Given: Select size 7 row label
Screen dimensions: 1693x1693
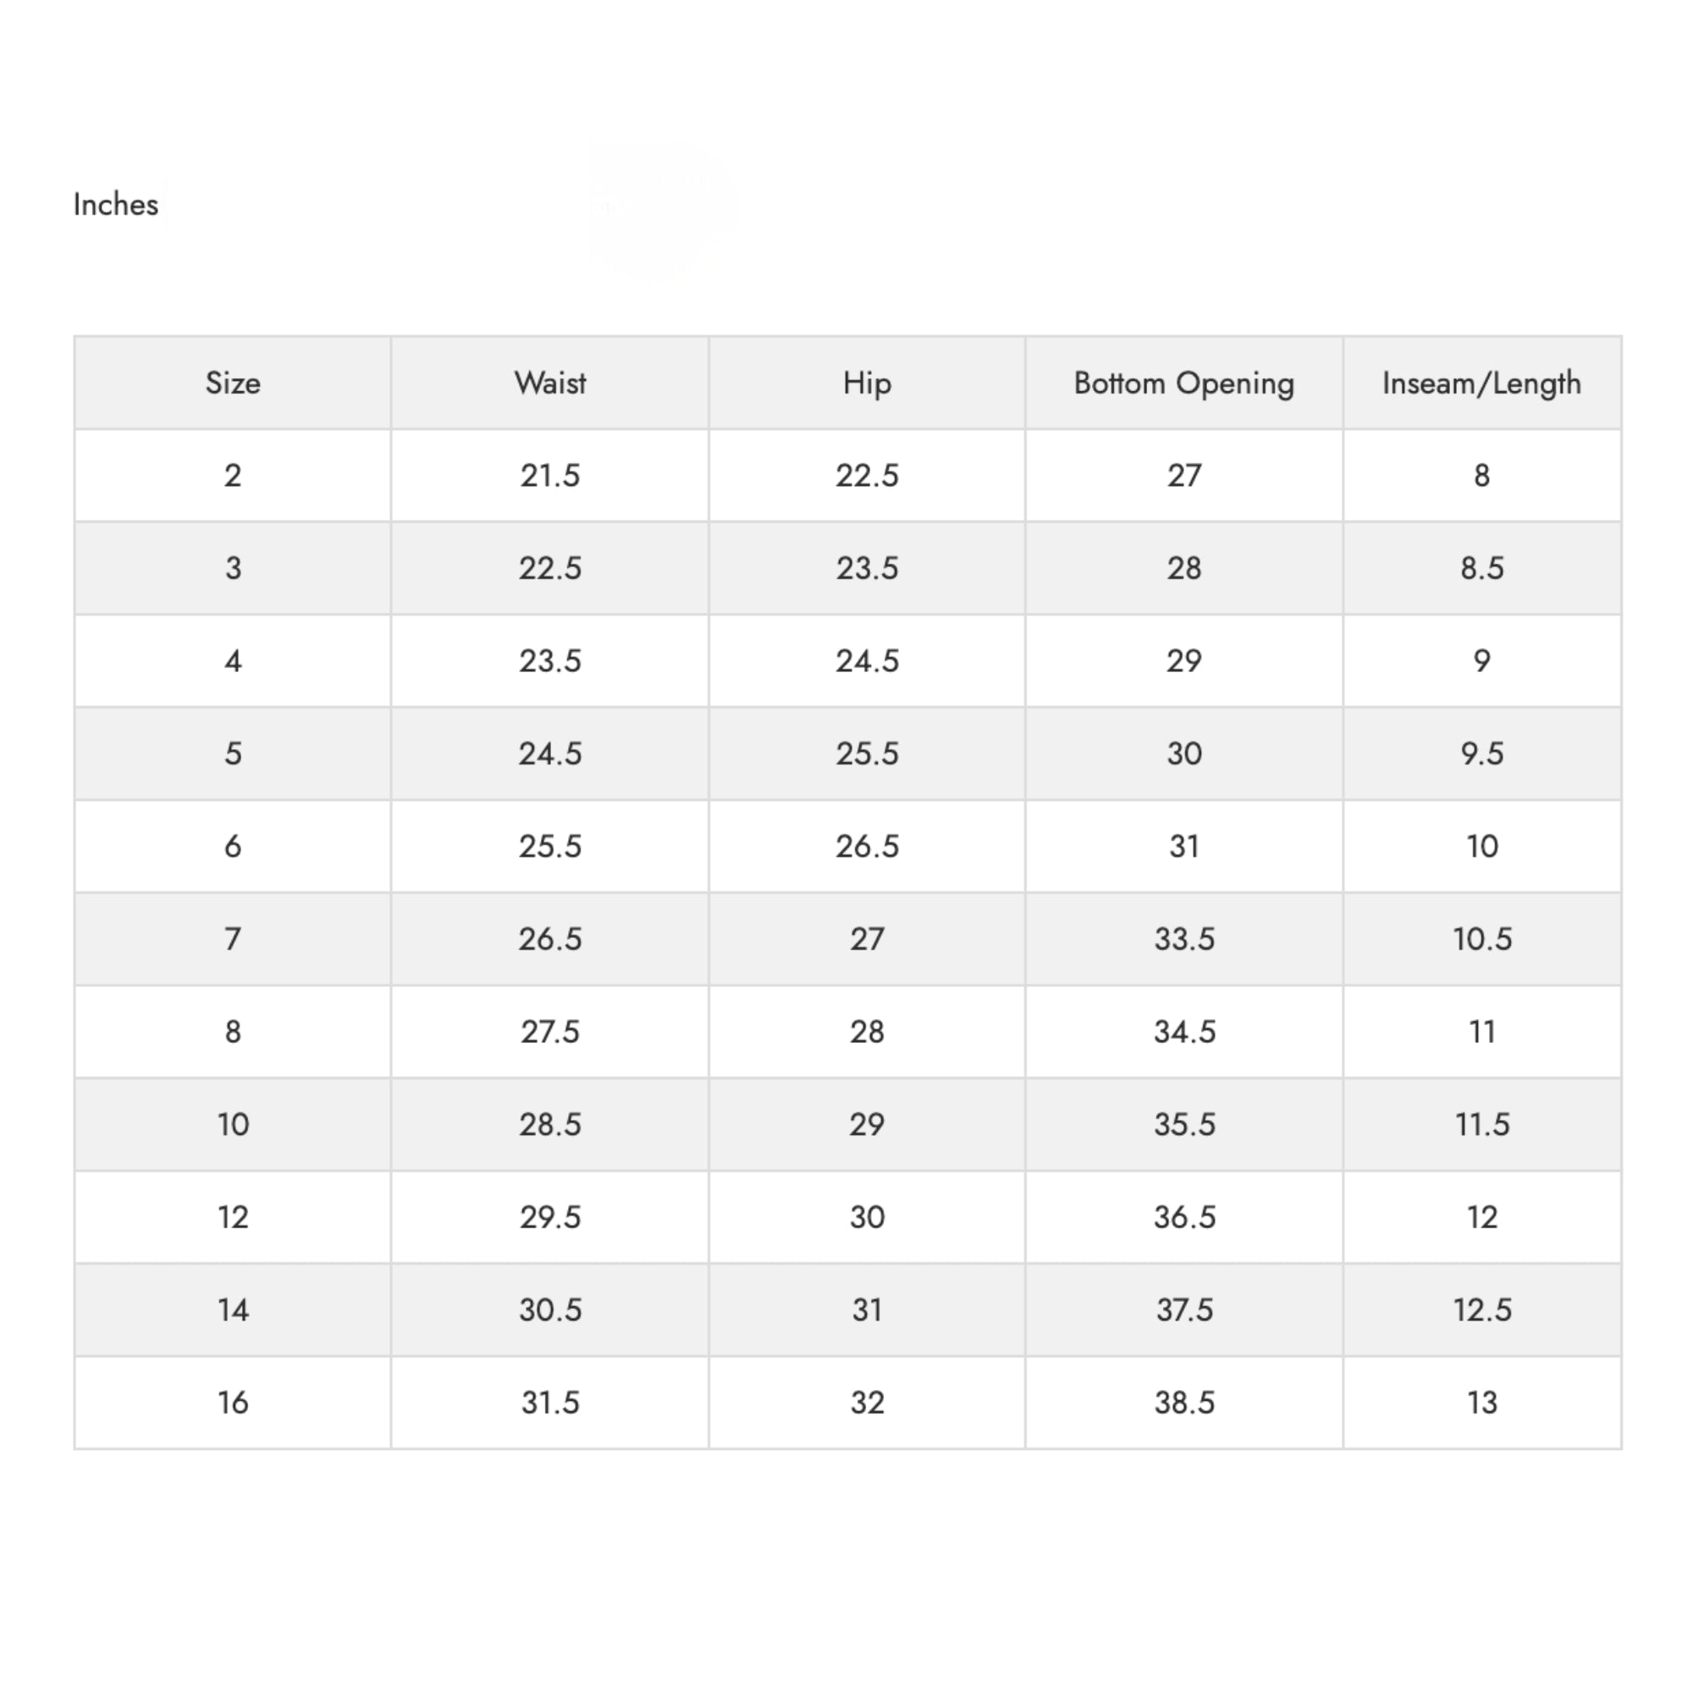Looking at the screenshot, I should pyautogui.click(x=233, y=940).
